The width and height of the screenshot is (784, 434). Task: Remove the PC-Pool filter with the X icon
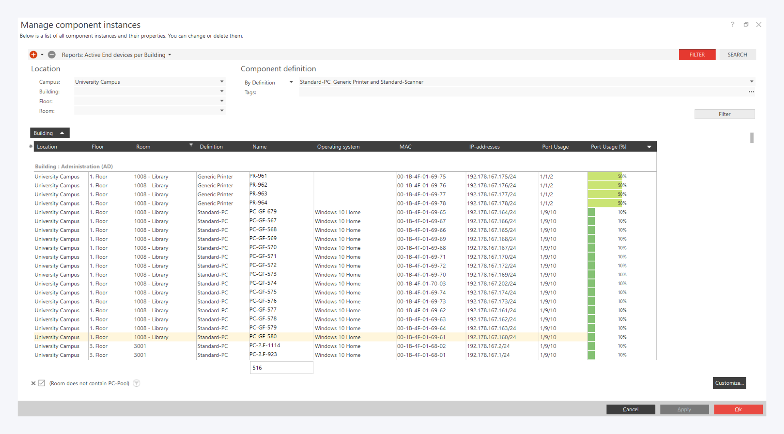click(x=33, y=383)
